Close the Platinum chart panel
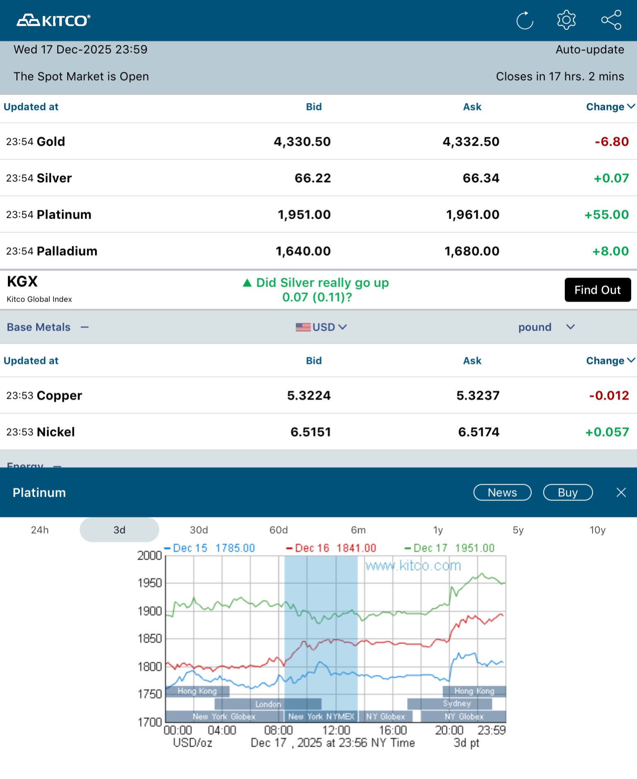Viewport: 637px width, 779px height. tap(621, 492)
